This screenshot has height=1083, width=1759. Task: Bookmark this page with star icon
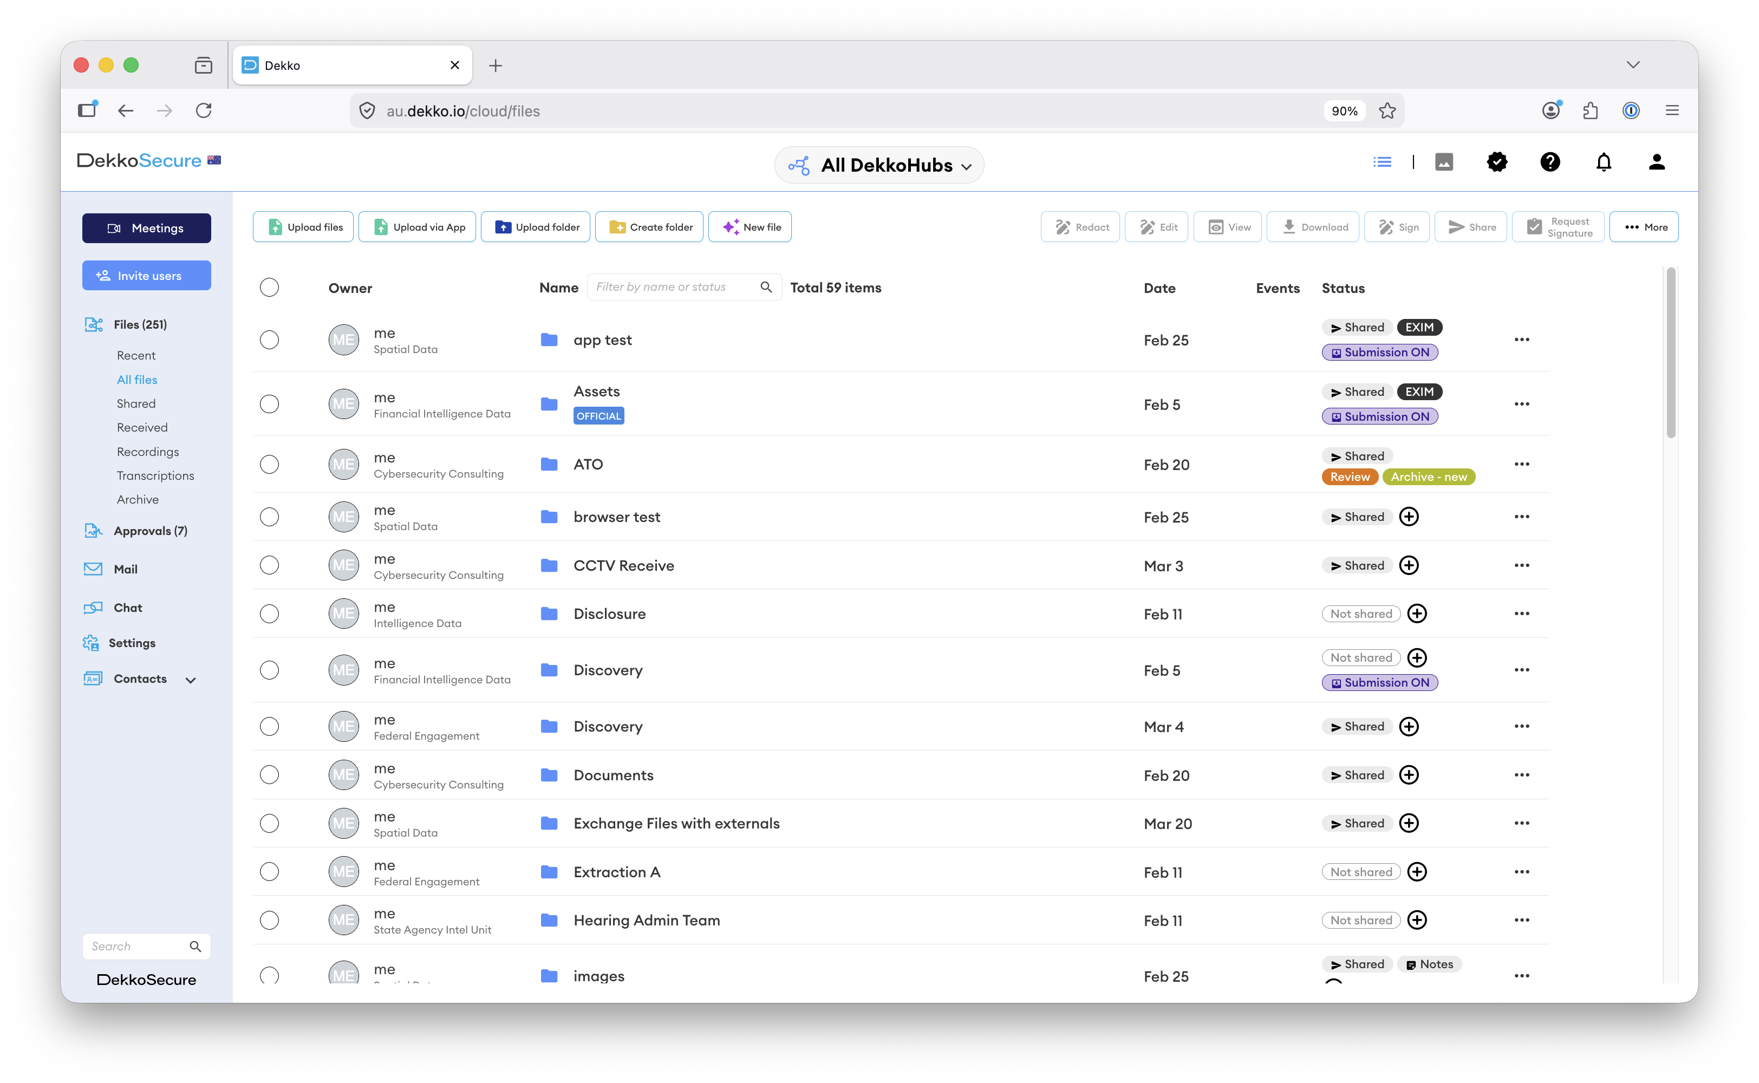pyautogui.click(x=1387, y=111)
